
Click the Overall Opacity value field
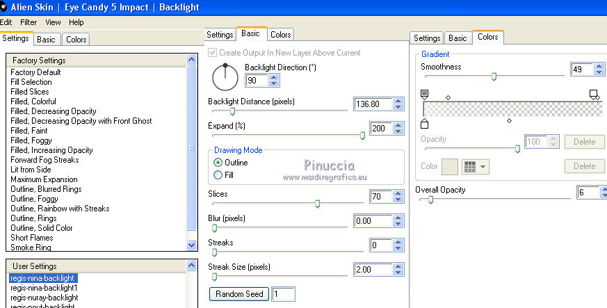[x=589, y=193]
